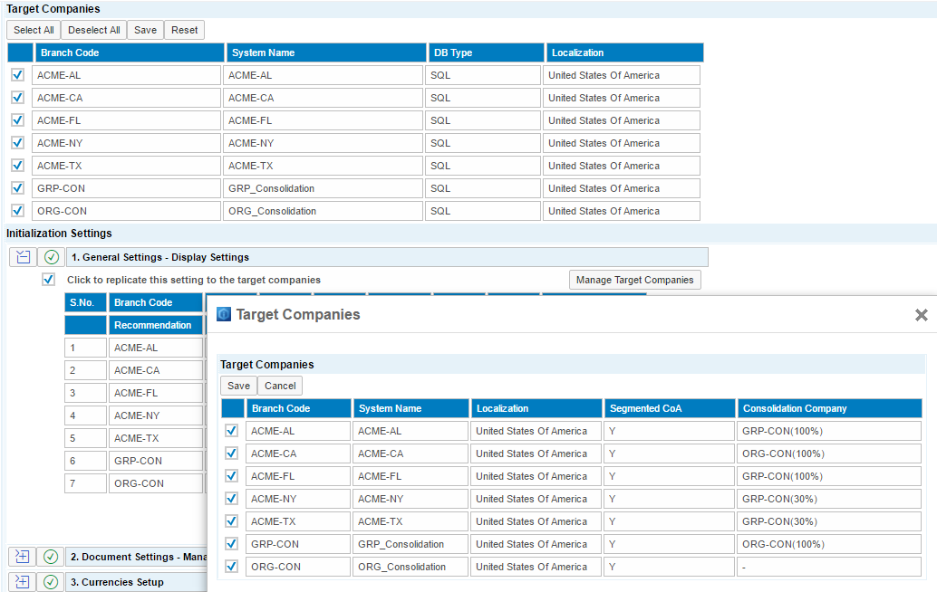Uncheck ACME-AL in the top companies table
Screen dimensions: 937x592
pos(18,75)
